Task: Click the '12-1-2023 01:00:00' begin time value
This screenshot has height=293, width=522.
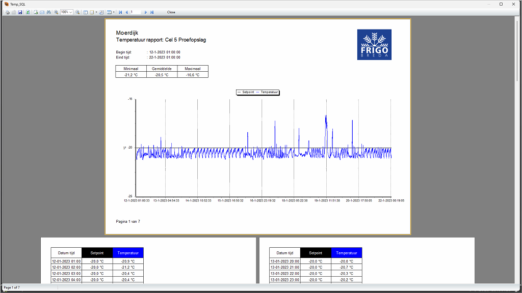Action: 165,52
